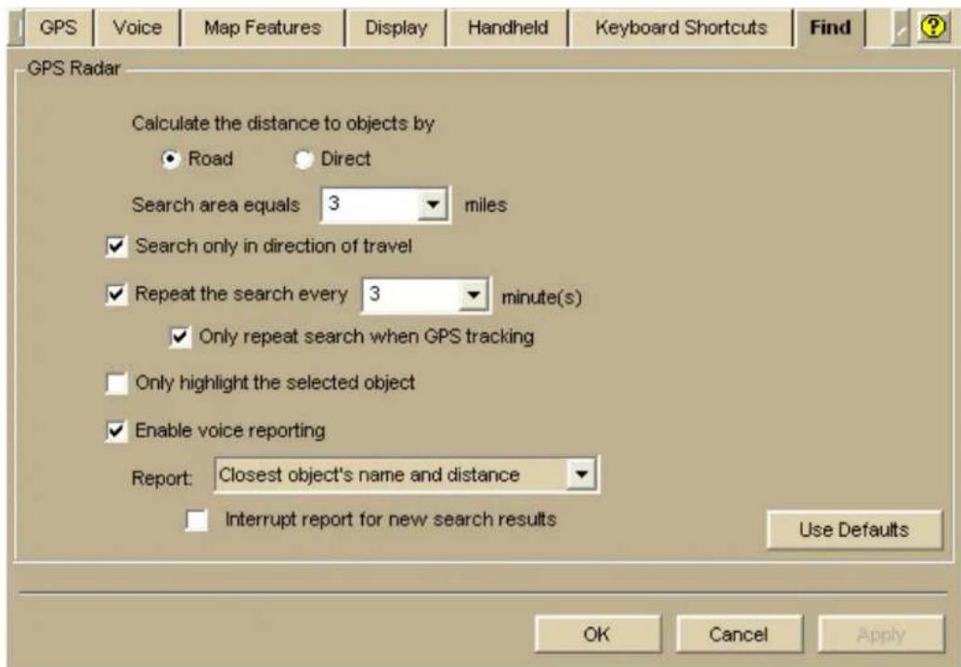Click the 'Report:' label text
961x667 pixels.
tap(162, 478)
